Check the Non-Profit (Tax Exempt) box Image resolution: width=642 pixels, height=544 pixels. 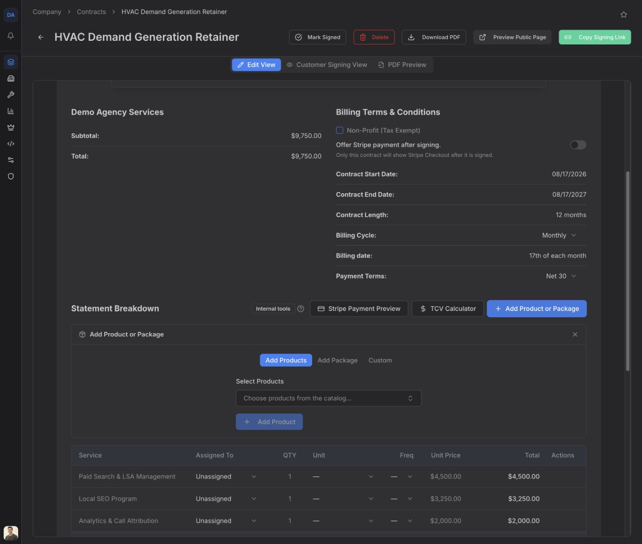point(339,131)
